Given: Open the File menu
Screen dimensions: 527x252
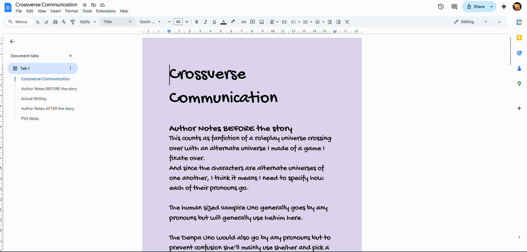Looking at the screenshot, I should (x=19, y=11).
